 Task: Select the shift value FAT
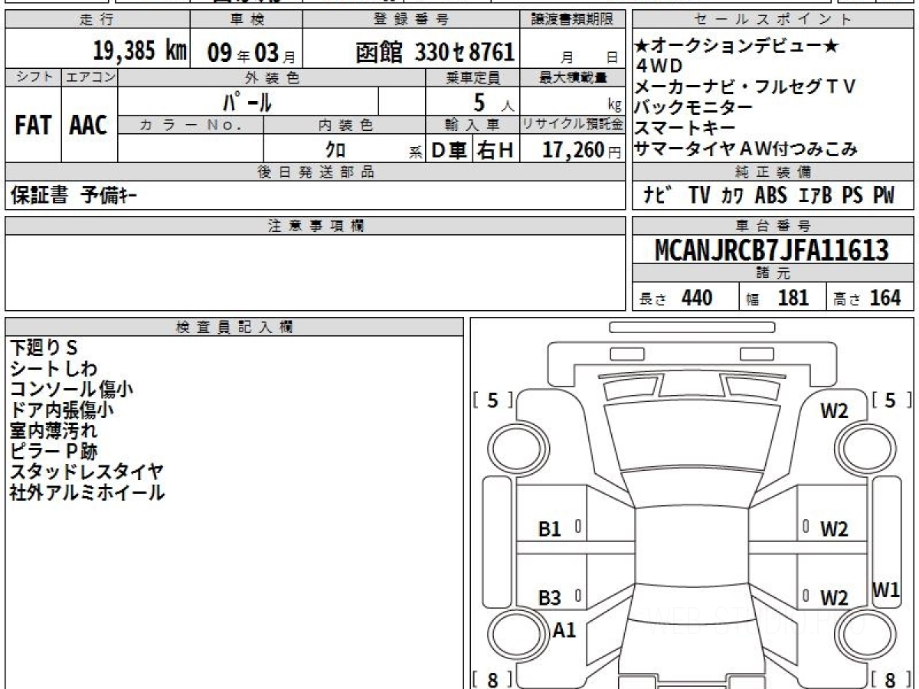click(33, 126)
